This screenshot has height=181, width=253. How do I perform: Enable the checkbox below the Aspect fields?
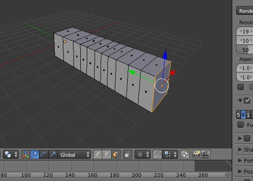coord(241,87)
